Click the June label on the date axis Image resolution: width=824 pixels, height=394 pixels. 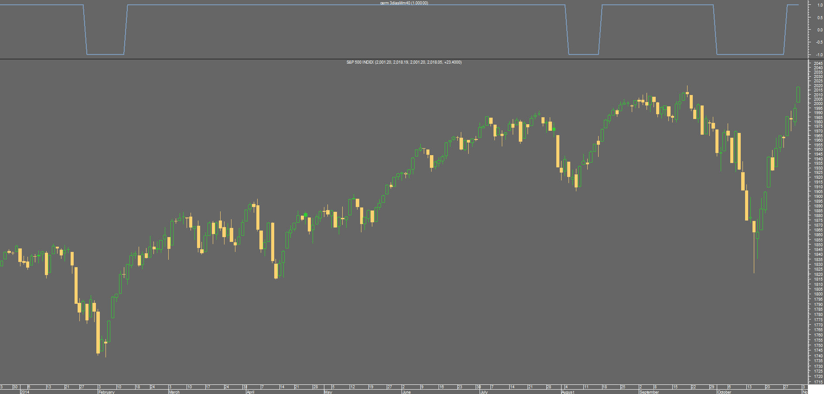coord(406,392)
